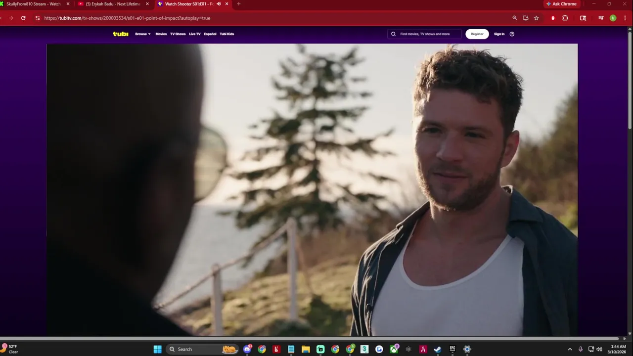Switch to the Erykah Badu YouTube tab
This screenshot has width=633, height=356.
(113, 4)
